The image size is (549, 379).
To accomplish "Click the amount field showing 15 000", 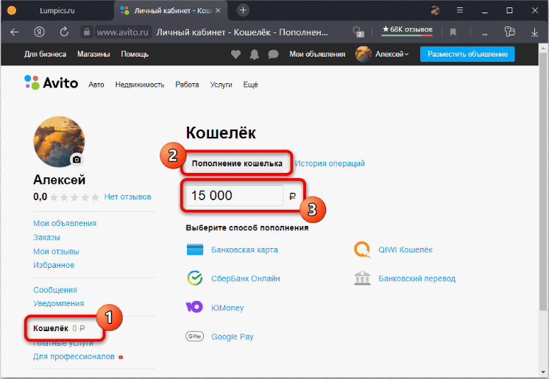I will coord(234,196).
